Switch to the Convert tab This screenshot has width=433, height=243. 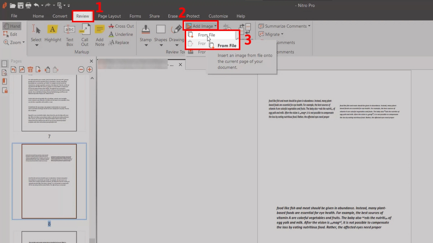click(60, 16)
